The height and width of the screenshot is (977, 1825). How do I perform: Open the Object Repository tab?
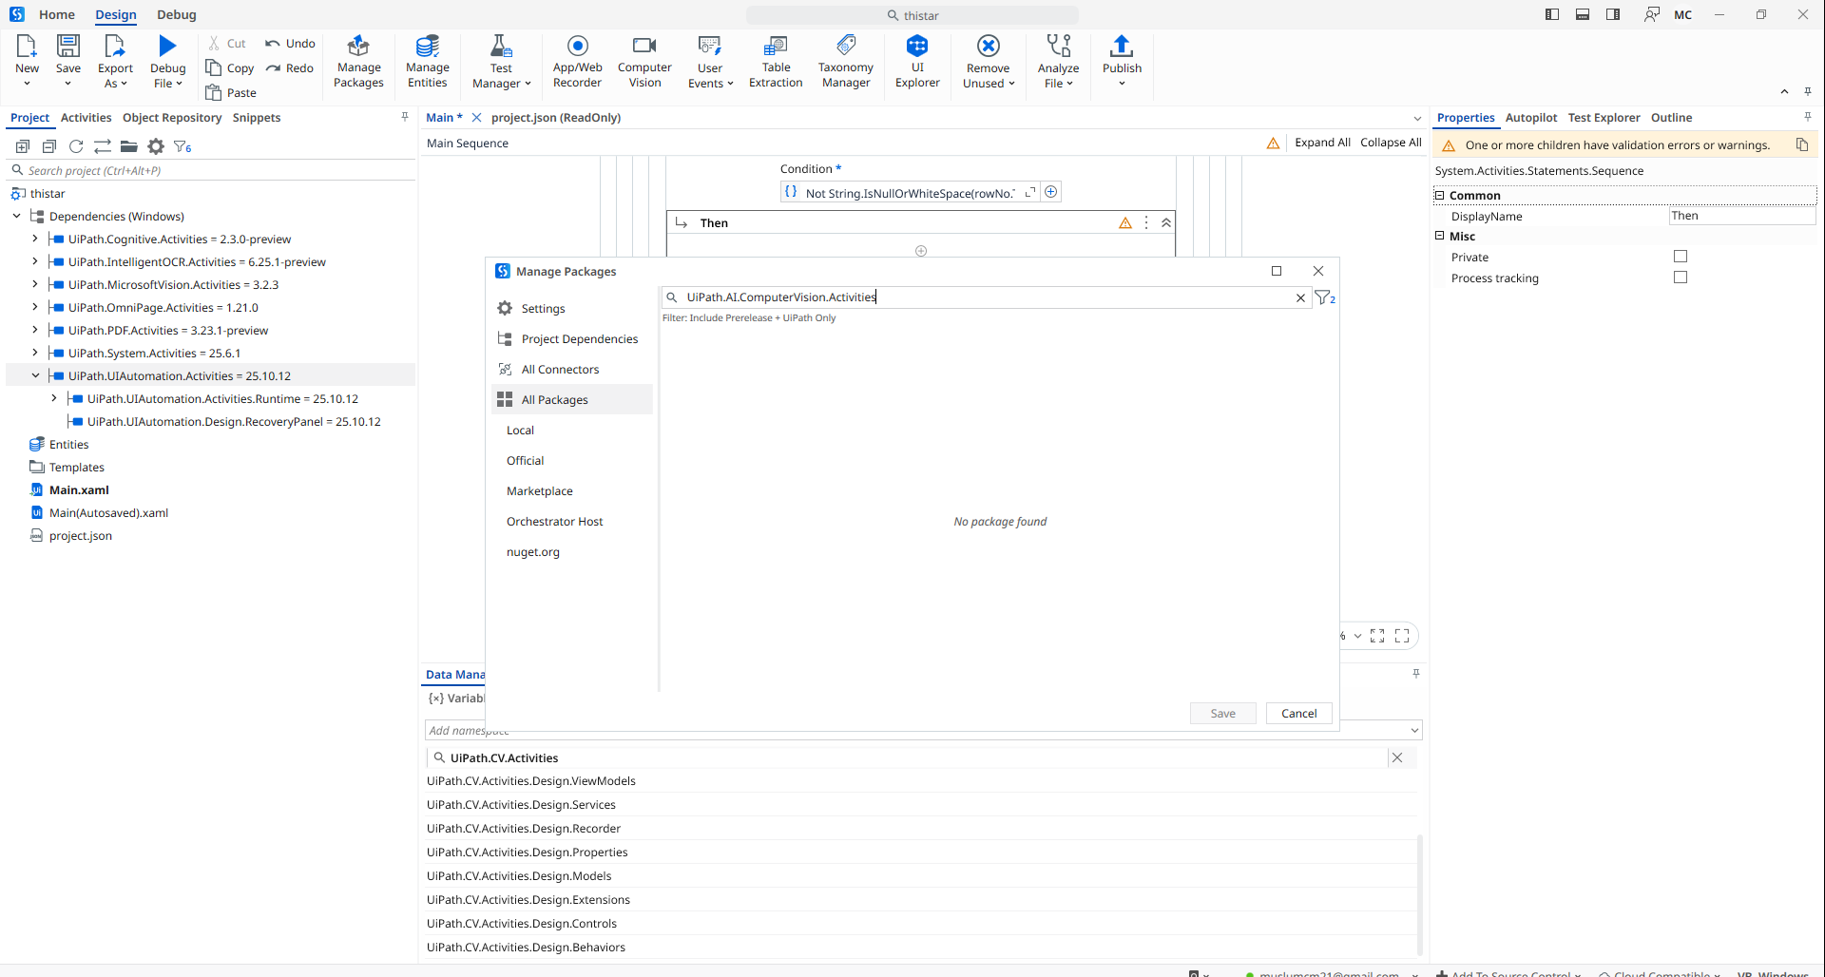click(x=172, y=117)
